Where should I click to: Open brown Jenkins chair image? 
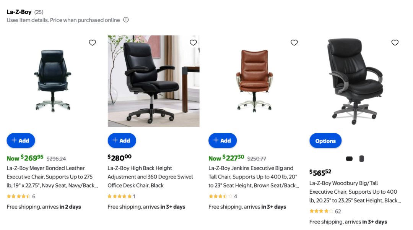pyautogui.click(x=254, y=81)
